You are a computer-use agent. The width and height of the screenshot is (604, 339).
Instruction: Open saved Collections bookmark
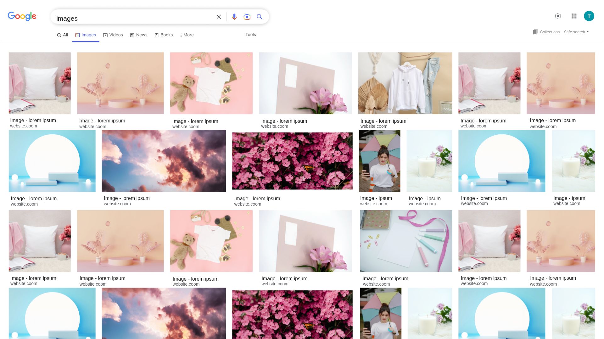point(546,32)
